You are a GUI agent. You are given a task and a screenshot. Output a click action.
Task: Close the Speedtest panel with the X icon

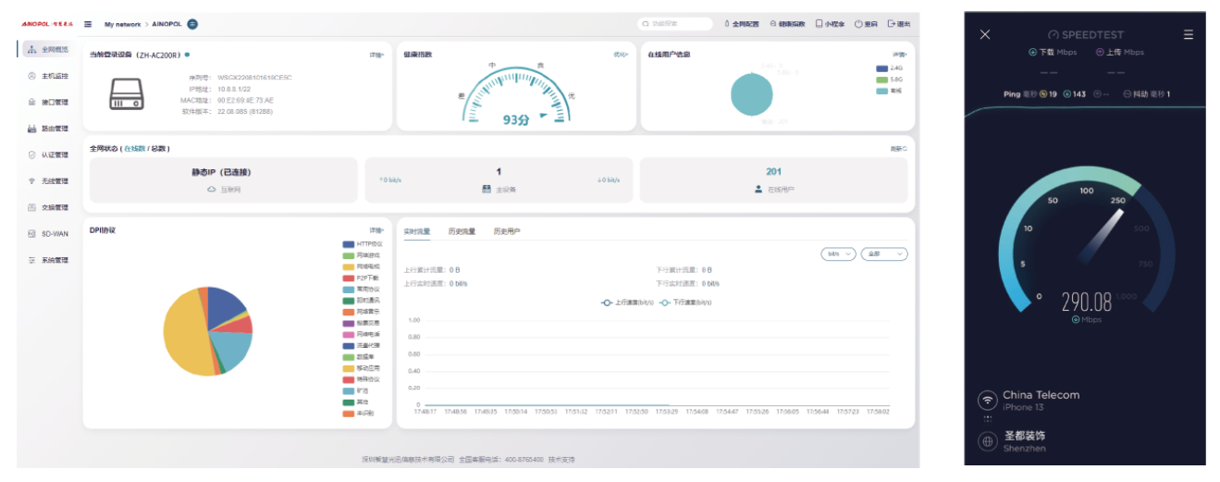pyautogui.click(x=985, y=34)
